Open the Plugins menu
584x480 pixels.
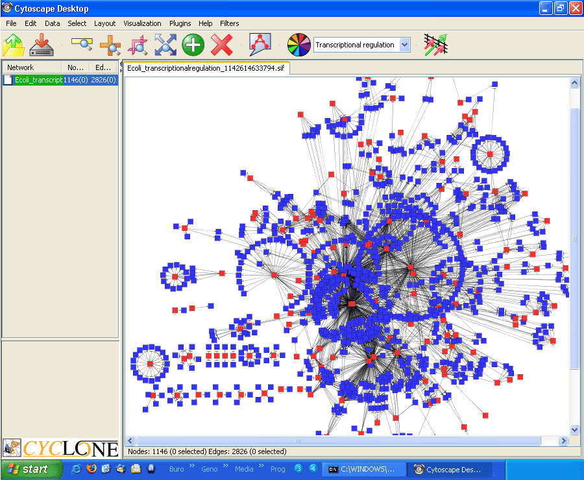point(180,23)
